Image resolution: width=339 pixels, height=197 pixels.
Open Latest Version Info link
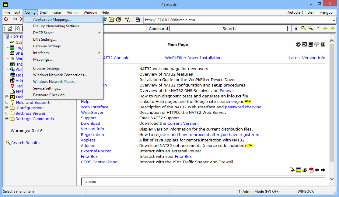click(x=307, y=58)
